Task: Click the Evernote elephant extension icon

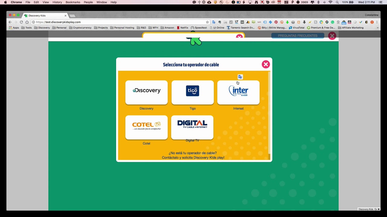Action: click(x=220, y=22)
